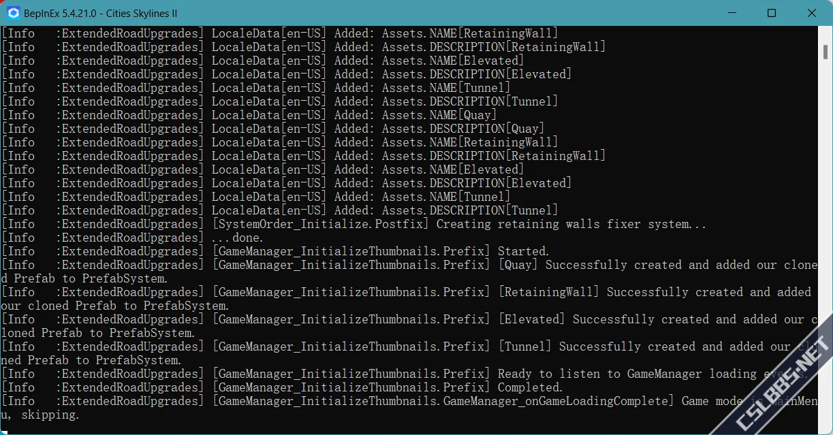Click '[Quay] Successfully created' log message
The width and height of the screenshot is (833, 435).
(409, 272)
